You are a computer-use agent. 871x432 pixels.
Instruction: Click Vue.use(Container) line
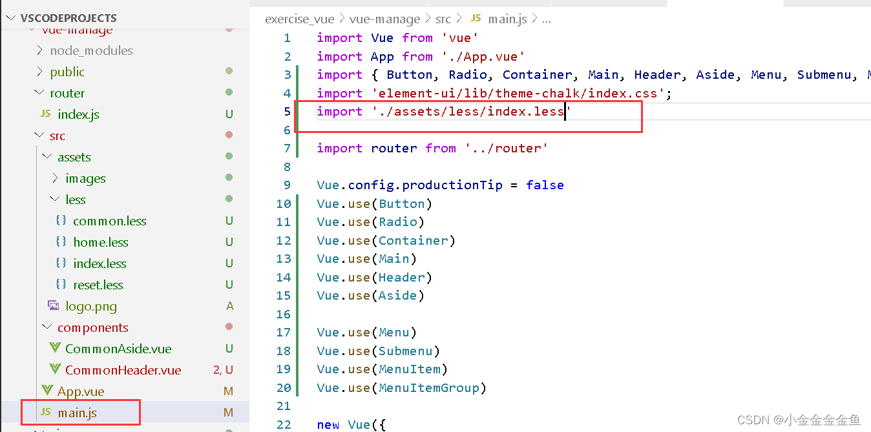[386, 241]
